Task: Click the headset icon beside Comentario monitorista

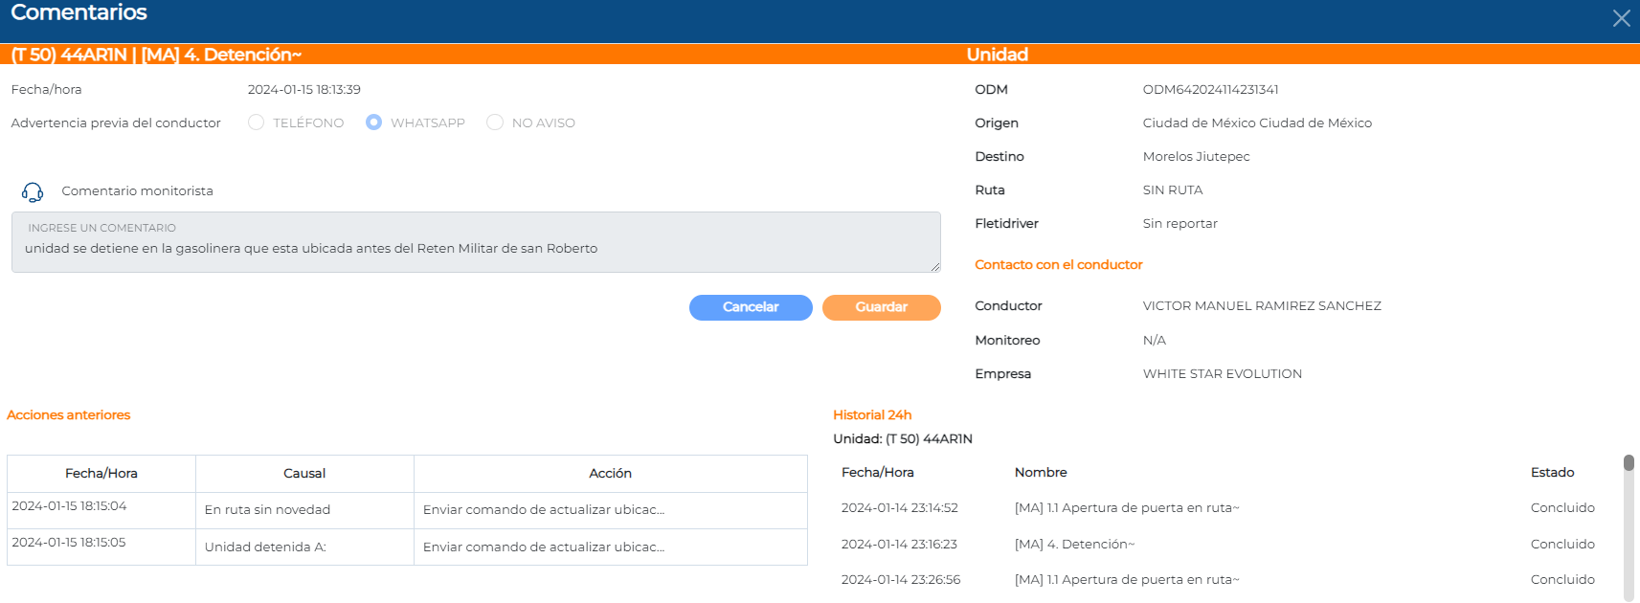Action: click(33, 192)
